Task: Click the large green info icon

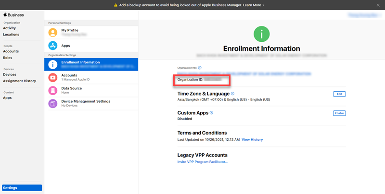Action: pos(261,34)
